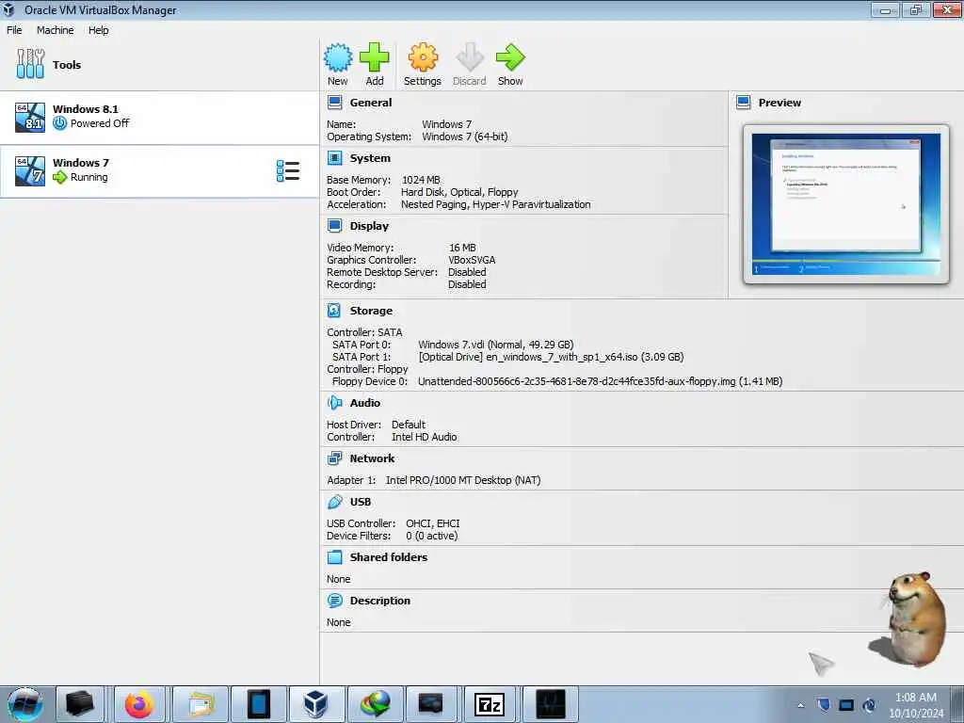
Task: Click the Storage section disk icon
Action: point(334,311)
